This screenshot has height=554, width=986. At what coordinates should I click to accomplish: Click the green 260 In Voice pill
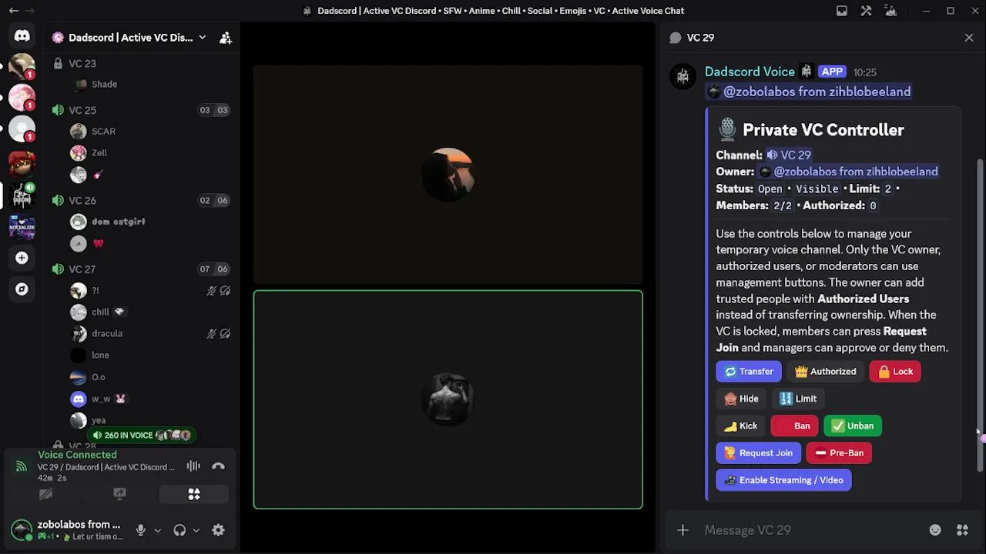tap(142, 436)
